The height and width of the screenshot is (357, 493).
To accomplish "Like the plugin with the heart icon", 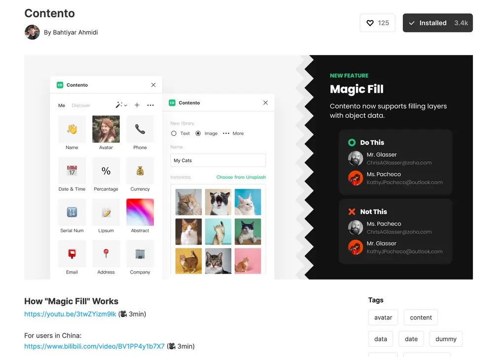I will tap(377, 23).
